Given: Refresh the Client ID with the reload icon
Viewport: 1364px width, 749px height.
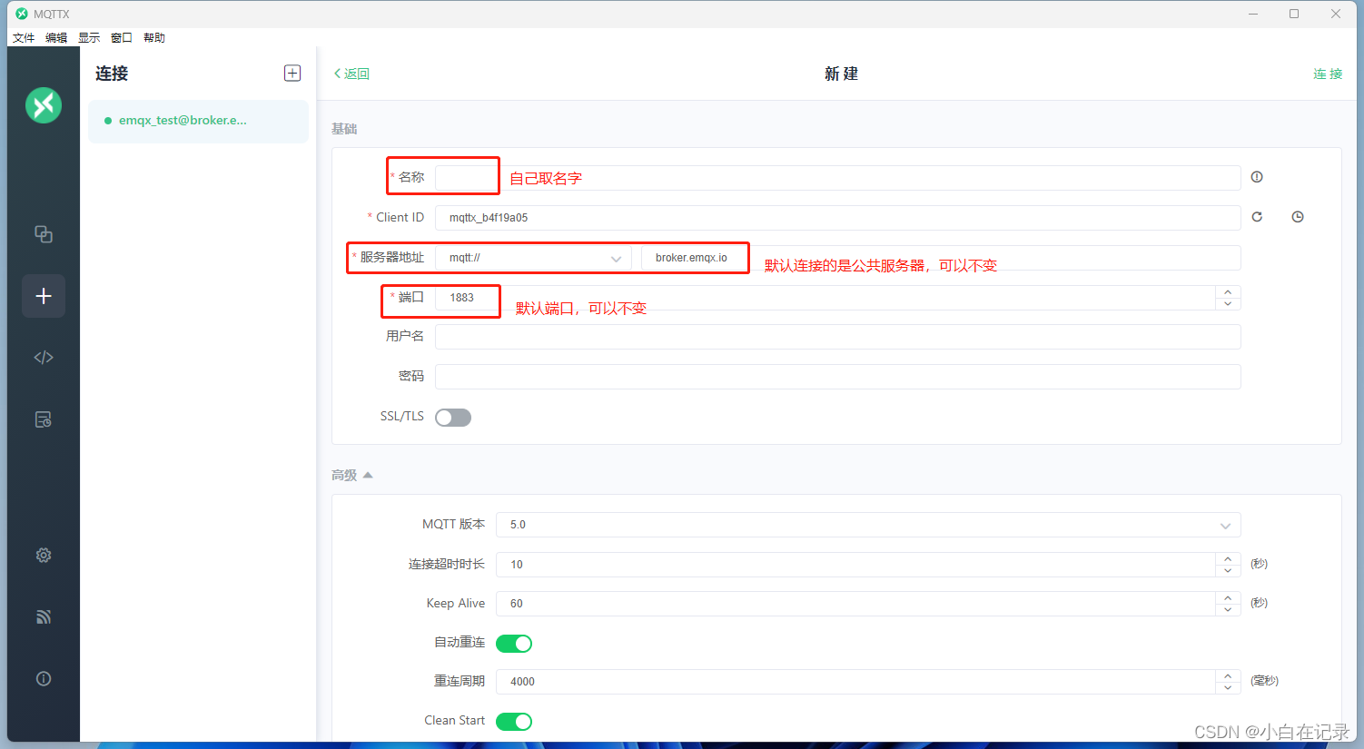Looking at the screenshot, I should [1257, 217].
